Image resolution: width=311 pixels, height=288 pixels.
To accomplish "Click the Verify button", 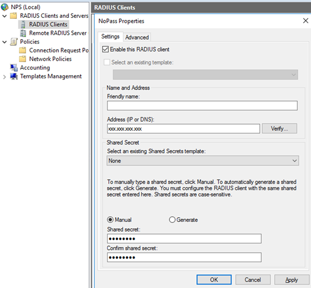I will 279,129.
